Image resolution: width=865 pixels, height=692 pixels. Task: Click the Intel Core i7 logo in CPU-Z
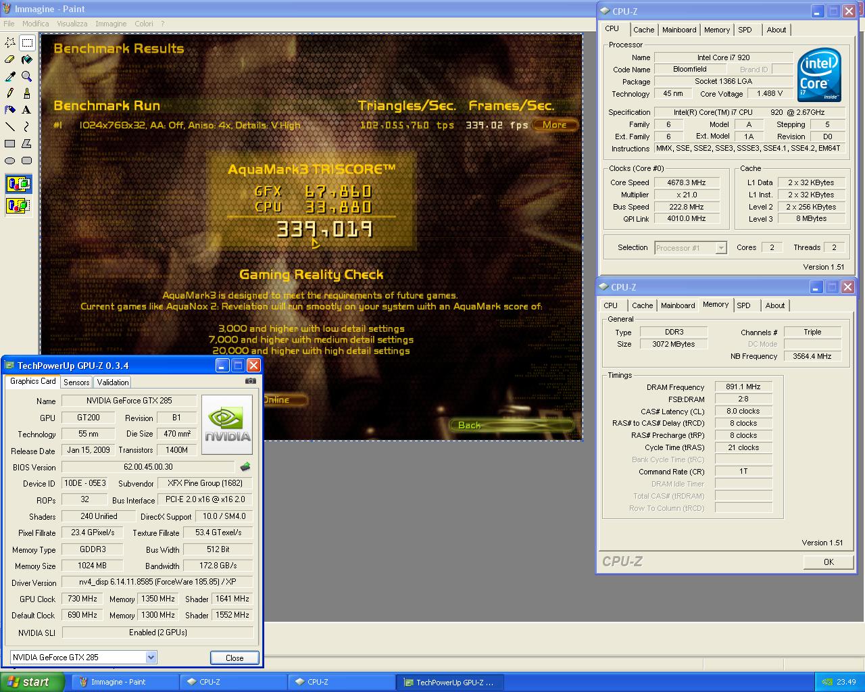(x=819, y=76)
